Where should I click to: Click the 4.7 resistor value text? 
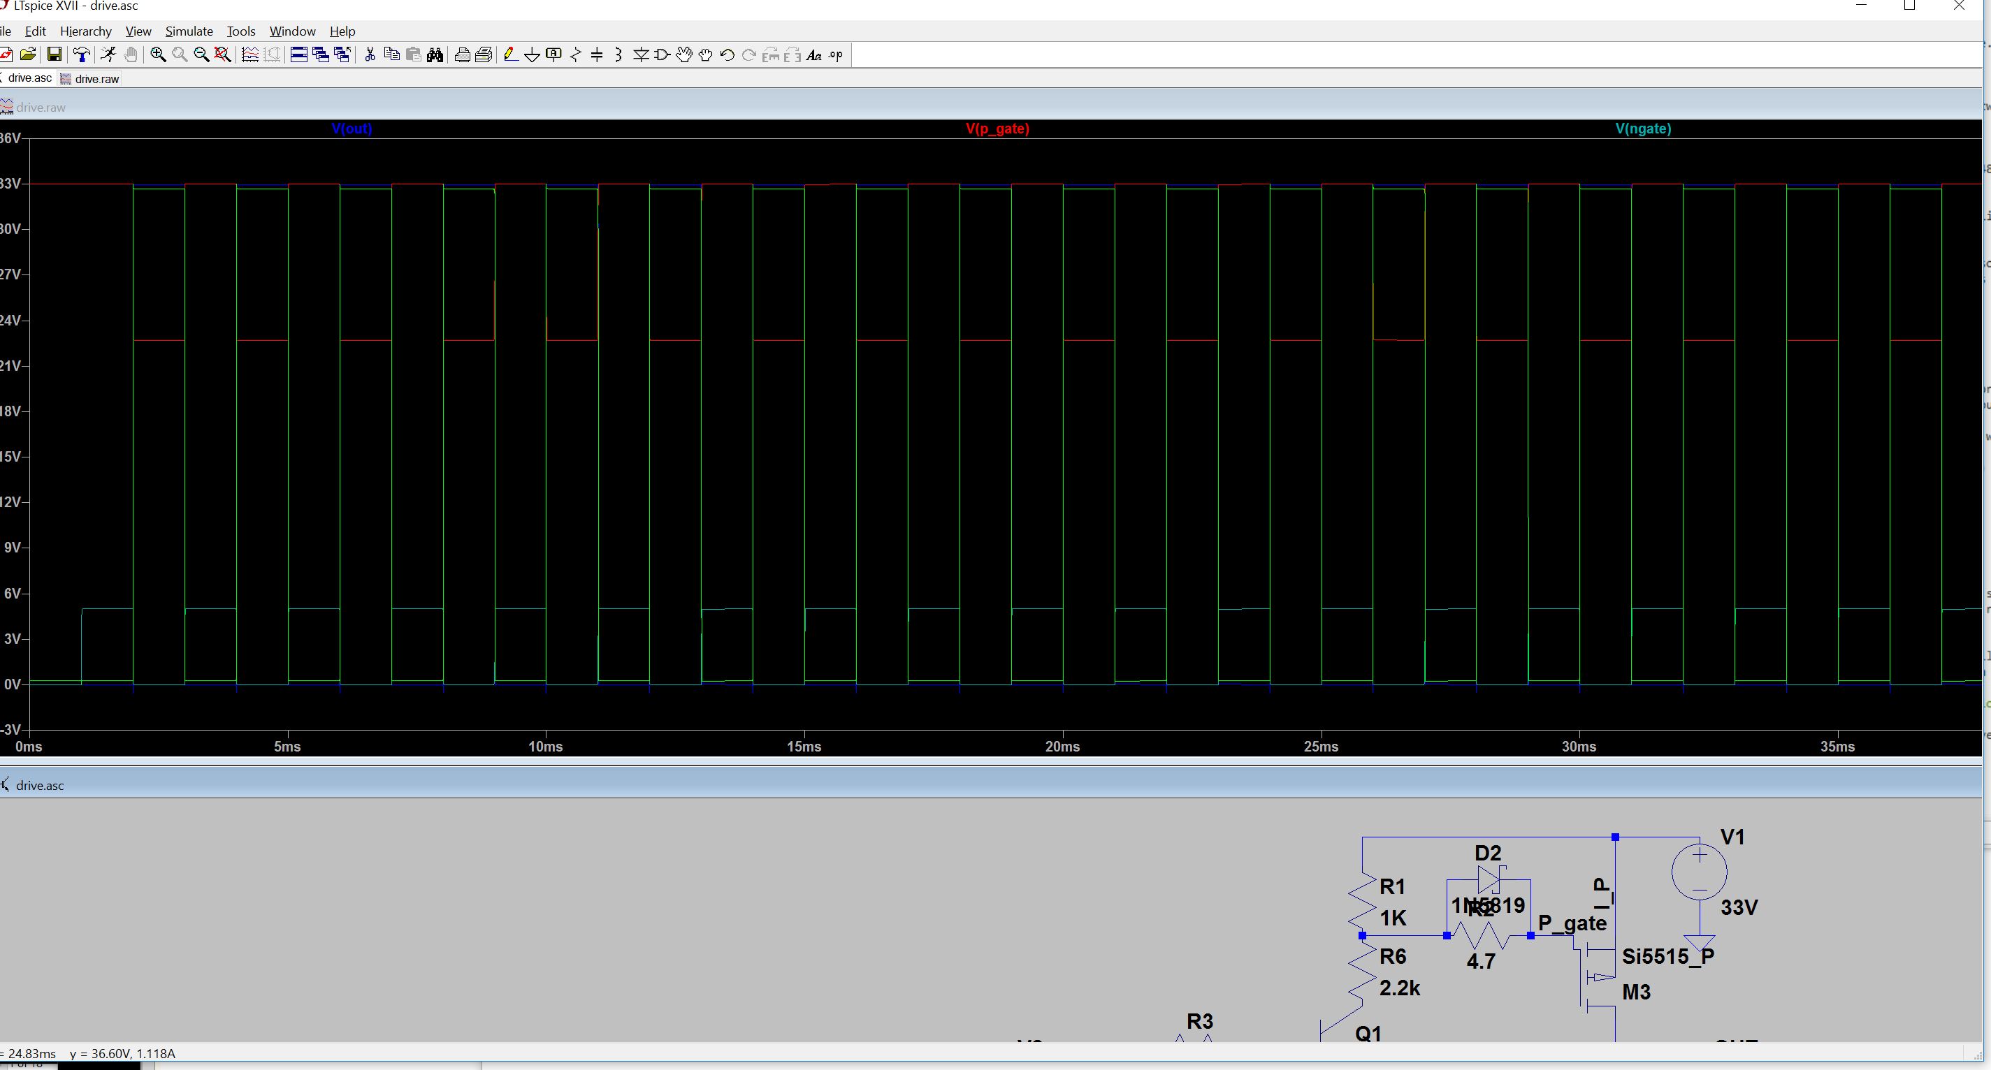1481,961
